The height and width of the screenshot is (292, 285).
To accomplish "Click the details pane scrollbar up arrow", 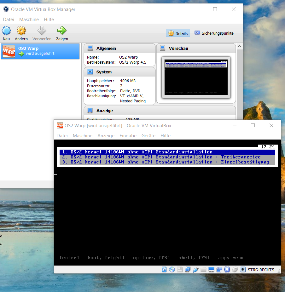I will pos(240,46).
